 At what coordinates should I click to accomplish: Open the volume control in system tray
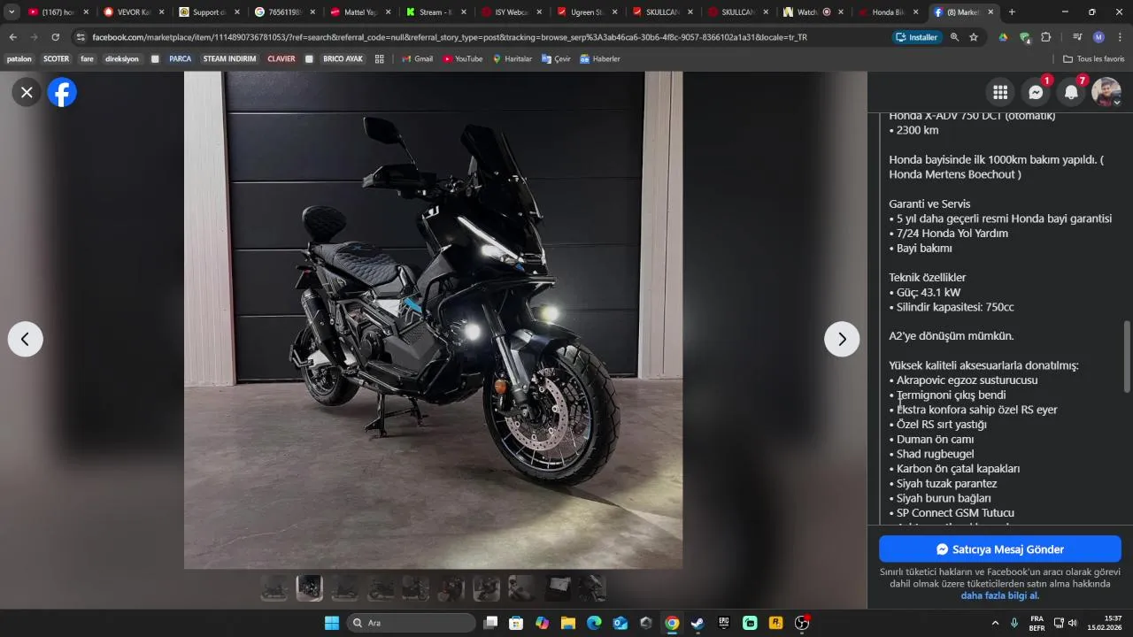1073,623
